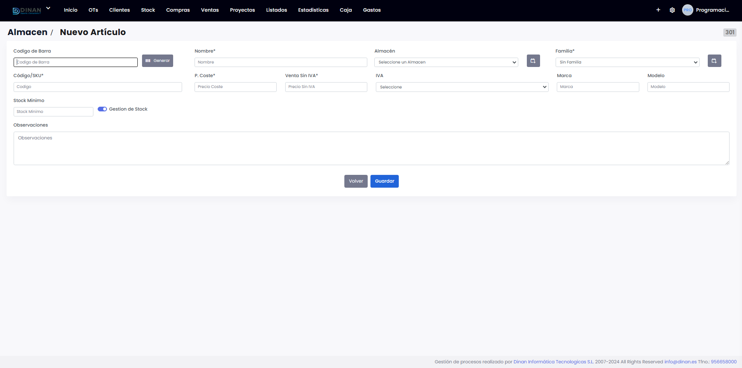The height and width of the screenshot is (368, 742).
Task: Click add button next to Familia dropdown
Action: [714, 61]
